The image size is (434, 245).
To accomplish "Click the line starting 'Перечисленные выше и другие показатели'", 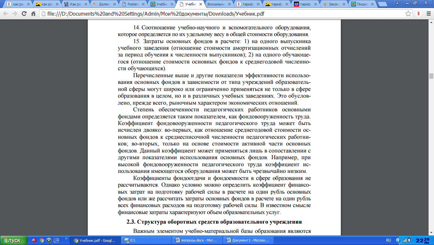I will pos(222,75).
